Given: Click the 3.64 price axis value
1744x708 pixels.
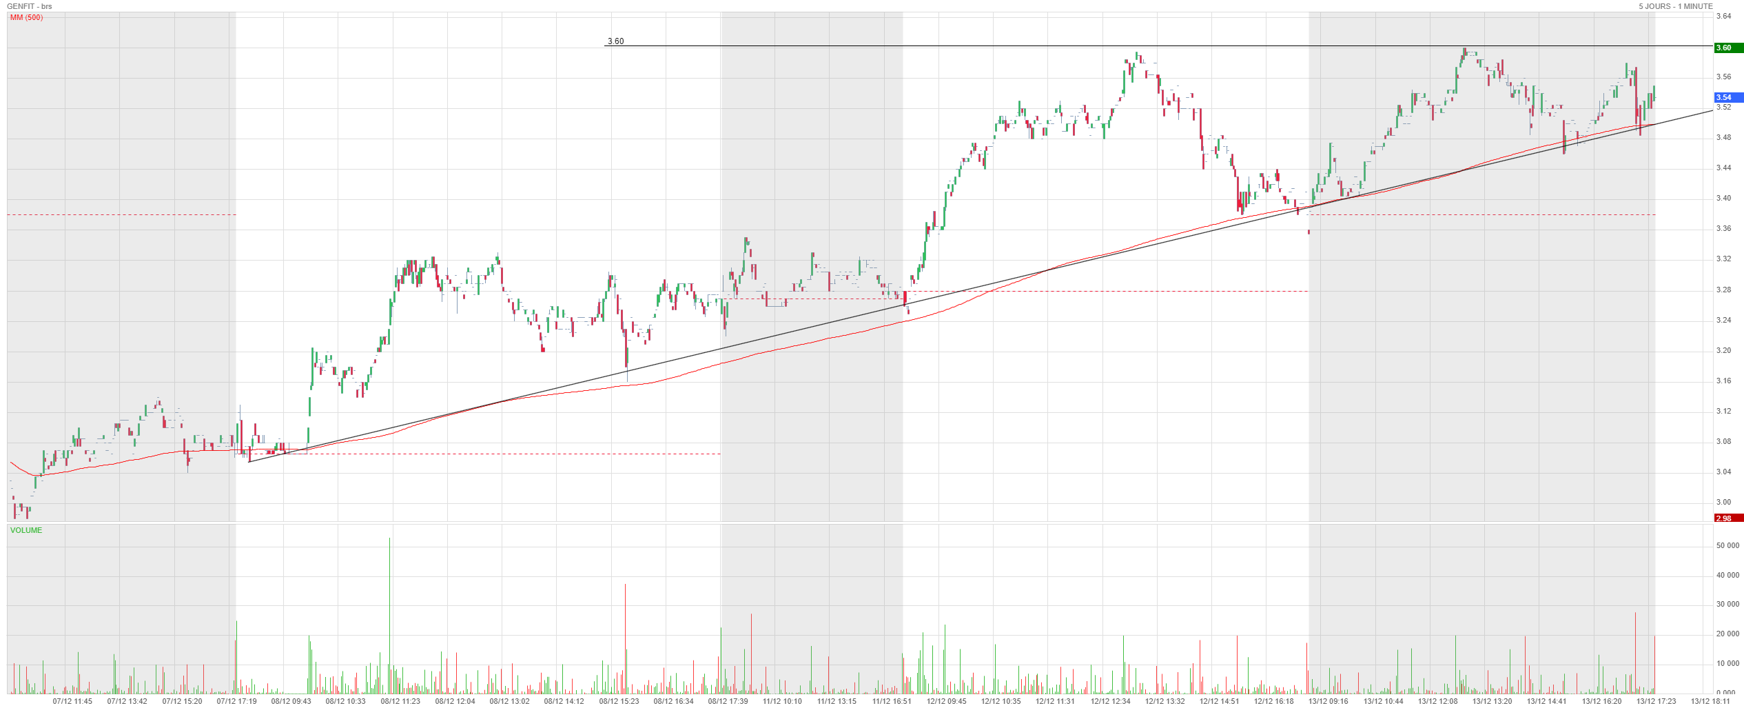Looking at the screenshot, I should (1723, 16).
